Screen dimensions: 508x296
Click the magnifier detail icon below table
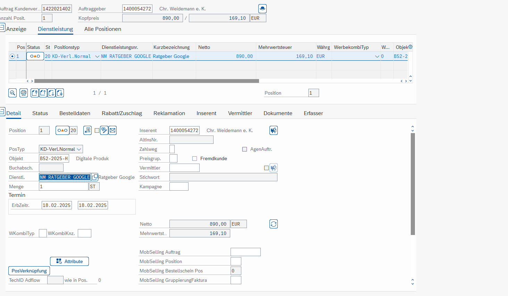pos(13,93)
